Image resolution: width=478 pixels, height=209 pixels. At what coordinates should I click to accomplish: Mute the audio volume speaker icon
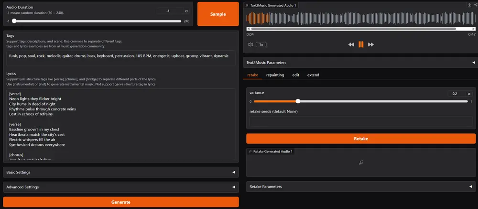click(250, 44)
